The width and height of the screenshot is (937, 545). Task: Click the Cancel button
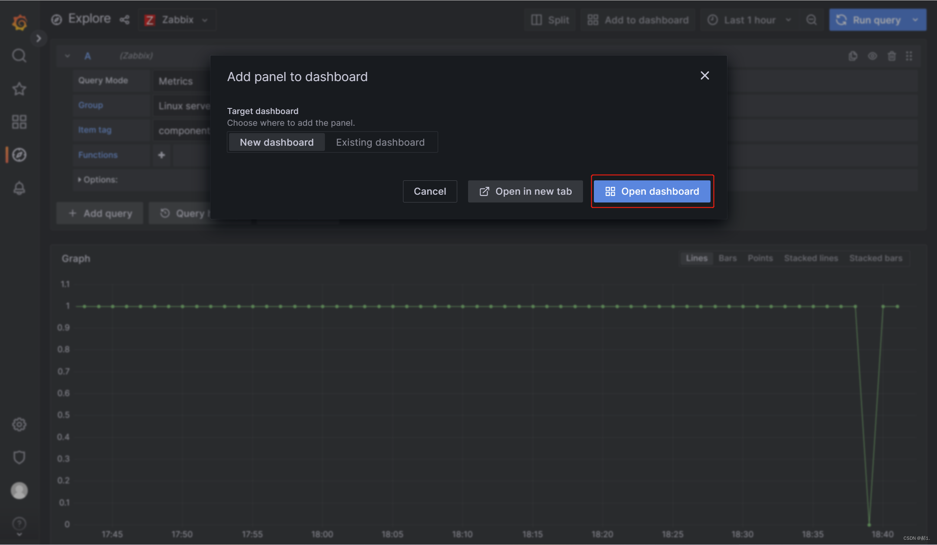pos(429,191)
